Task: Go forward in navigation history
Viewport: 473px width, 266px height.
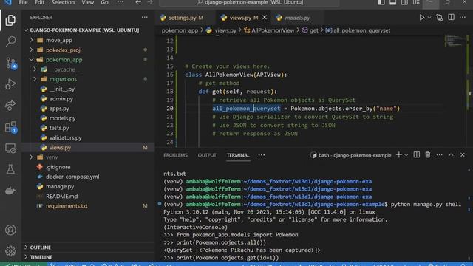Action: coord(150,2)
